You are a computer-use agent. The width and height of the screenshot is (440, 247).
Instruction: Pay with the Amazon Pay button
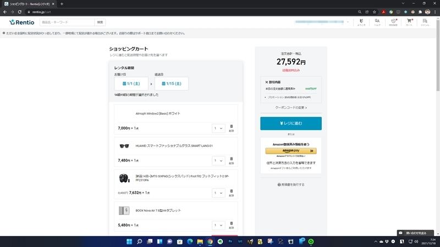pyautogui.click(x=291, y=150)
